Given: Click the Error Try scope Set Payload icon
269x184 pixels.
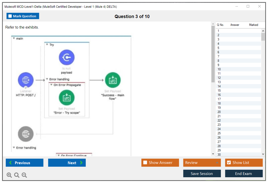Looking at the screenshot, I should tap(67, 98).
